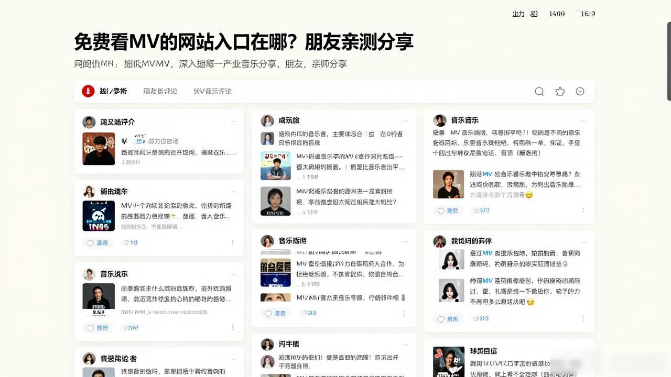Open the dark-blue thumbnail with white text
This screenshot has width=671, height=377.
point(275,272)
